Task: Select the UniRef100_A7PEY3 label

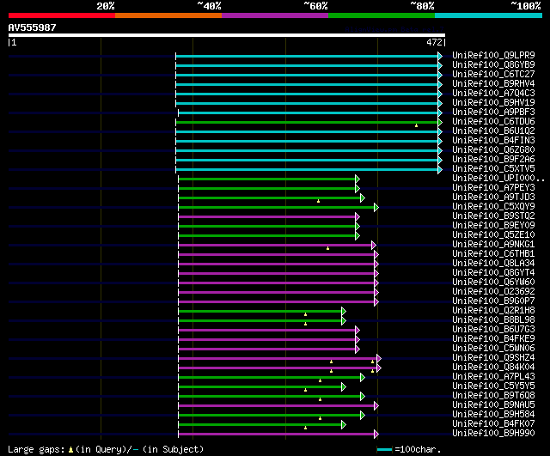Action: click(493, 188)
